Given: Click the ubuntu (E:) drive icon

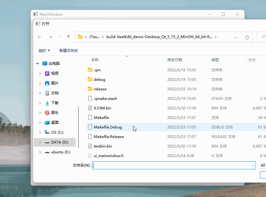Looking at the screenshot, I should pos(47,152).
